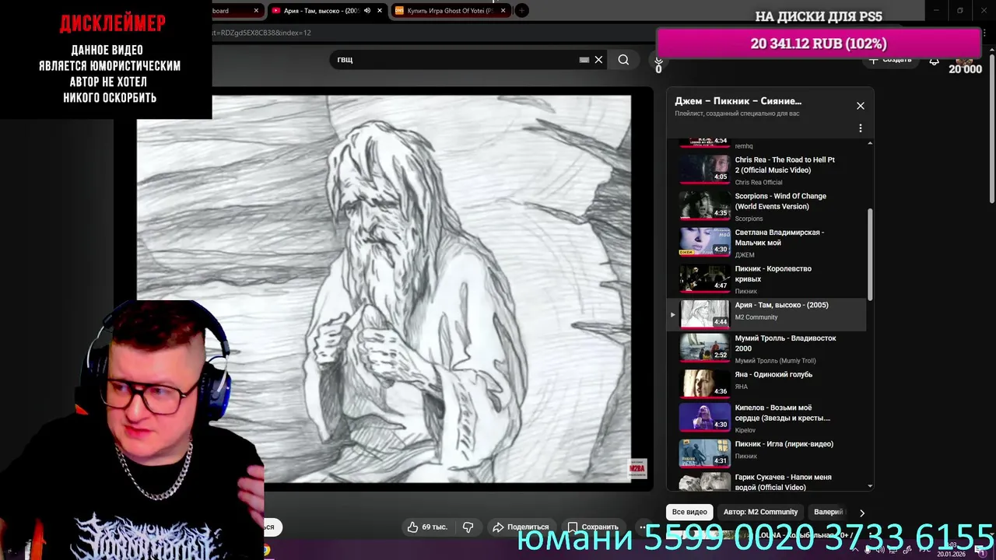This screenshot has width=996, height=560.
Task: Open the playlist three-dot options menu
Action: click(x=860, y=128)
